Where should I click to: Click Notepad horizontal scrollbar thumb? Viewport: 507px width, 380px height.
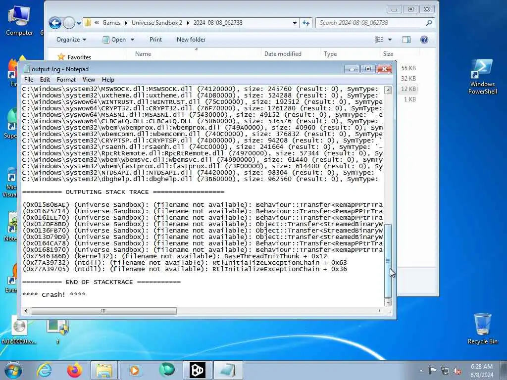click(x=103, y=311)
